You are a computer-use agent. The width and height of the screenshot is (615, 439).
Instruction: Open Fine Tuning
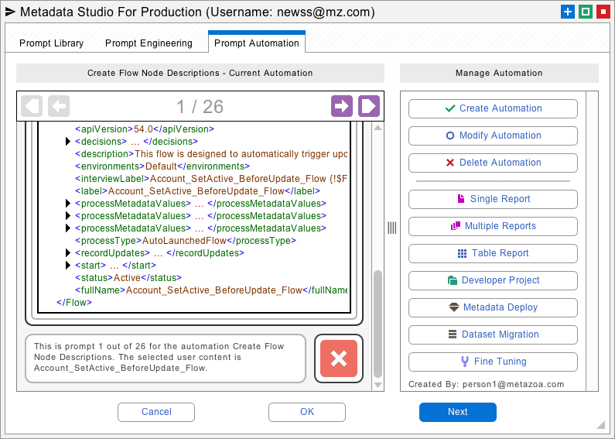493,362
